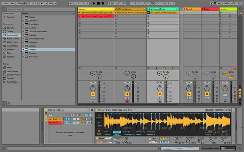Image resolution: width=244 pixels, height=152 pixels.
Task: Launch the clip in Midi From Sample track
Action: pyautogui.click(x=116, y=13)
